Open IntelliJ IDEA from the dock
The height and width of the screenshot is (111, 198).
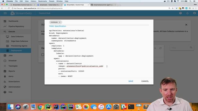coord(56,107)
